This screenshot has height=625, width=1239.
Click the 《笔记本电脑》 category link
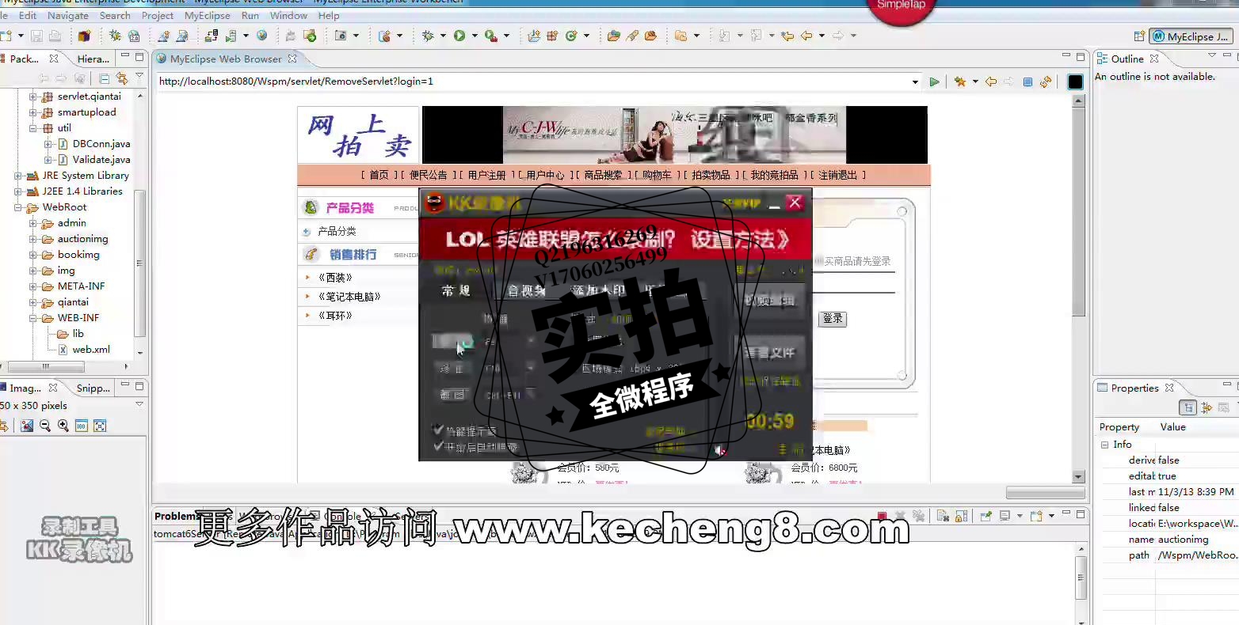(x=349, y=297)
